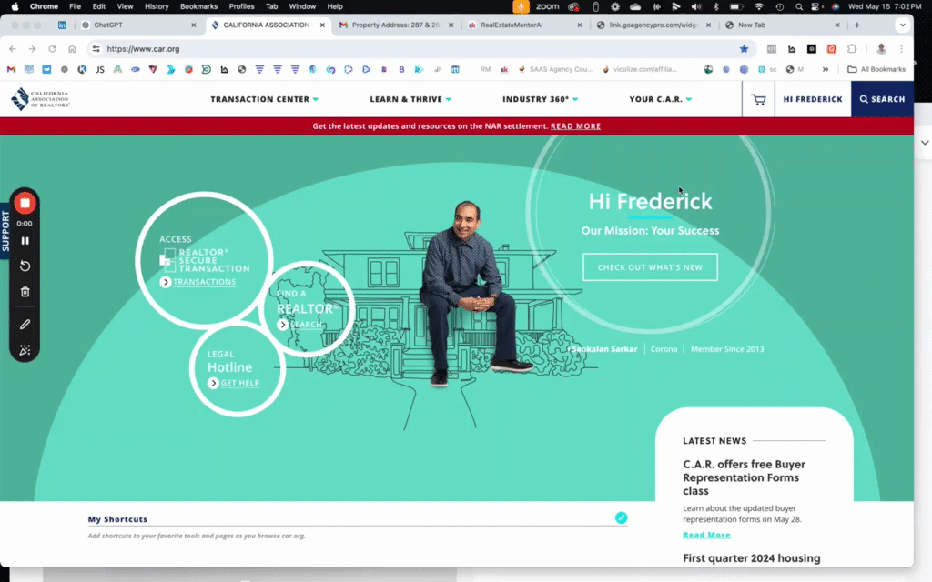The width and height of the screenshot is (932, 582).
Task: Click the California Association of Realtors logo
Action: 40,98
